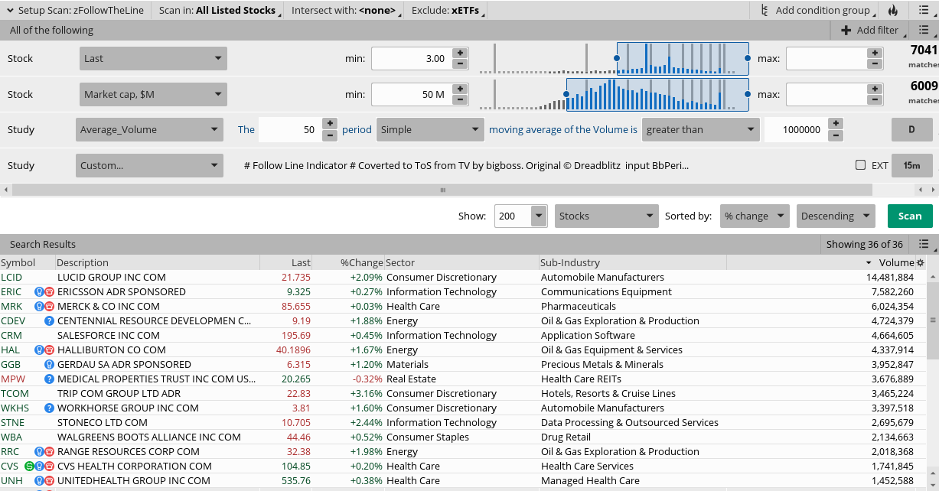The width and height of the screenshot is (939, 491).
Task: Click the Add filter button
Action: point(869,30)
